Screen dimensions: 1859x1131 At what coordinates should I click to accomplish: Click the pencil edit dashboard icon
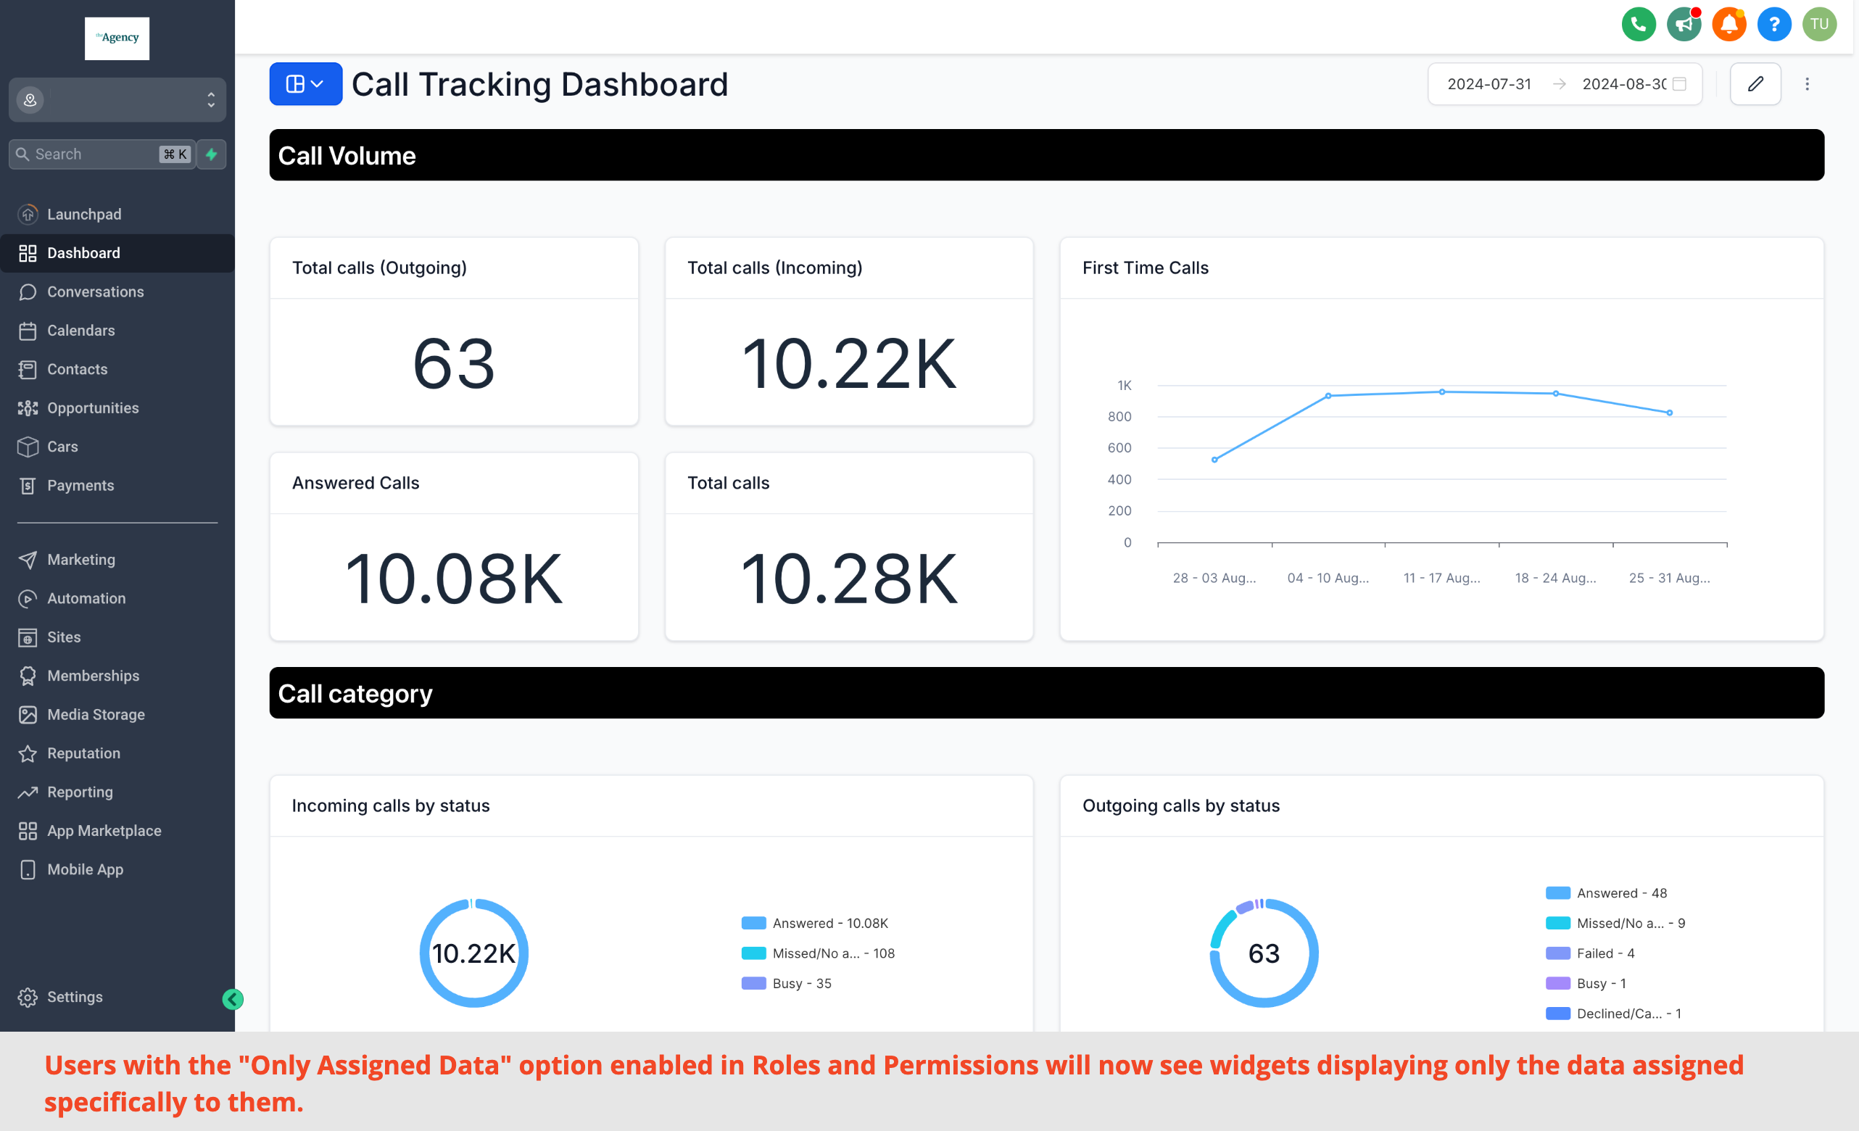[1755, 84]
